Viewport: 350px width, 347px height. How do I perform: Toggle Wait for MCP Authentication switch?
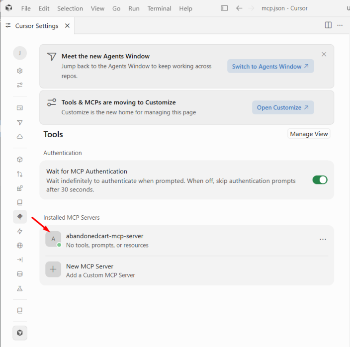point(320,180)
